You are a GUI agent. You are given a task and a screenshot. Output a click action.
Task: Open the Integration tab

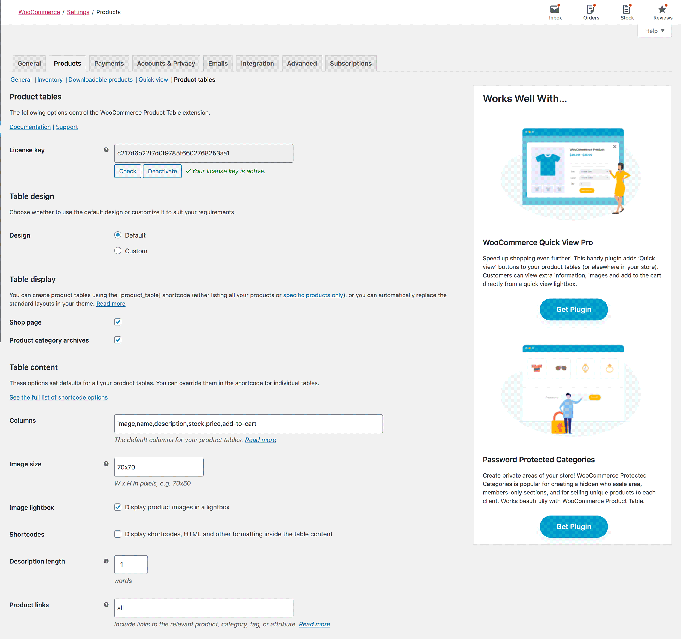[257, 64]
